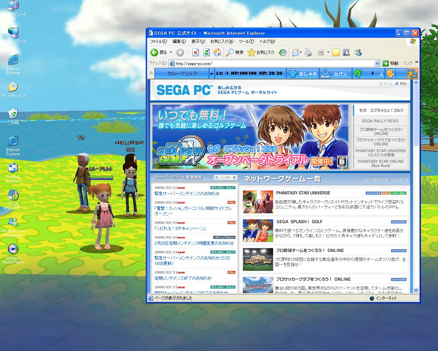Expand the character name dropdown カルーアミルク

coord(211,74)
